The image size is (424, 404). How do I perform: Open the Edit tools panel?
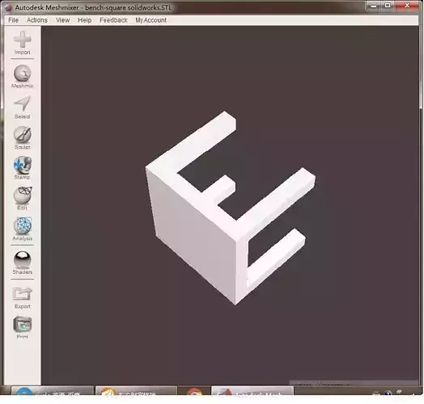coord(23,196)
